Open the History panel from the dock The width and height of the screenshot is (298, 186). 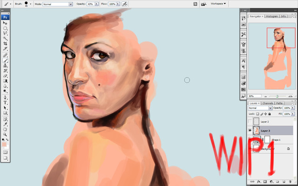point(243,18)
